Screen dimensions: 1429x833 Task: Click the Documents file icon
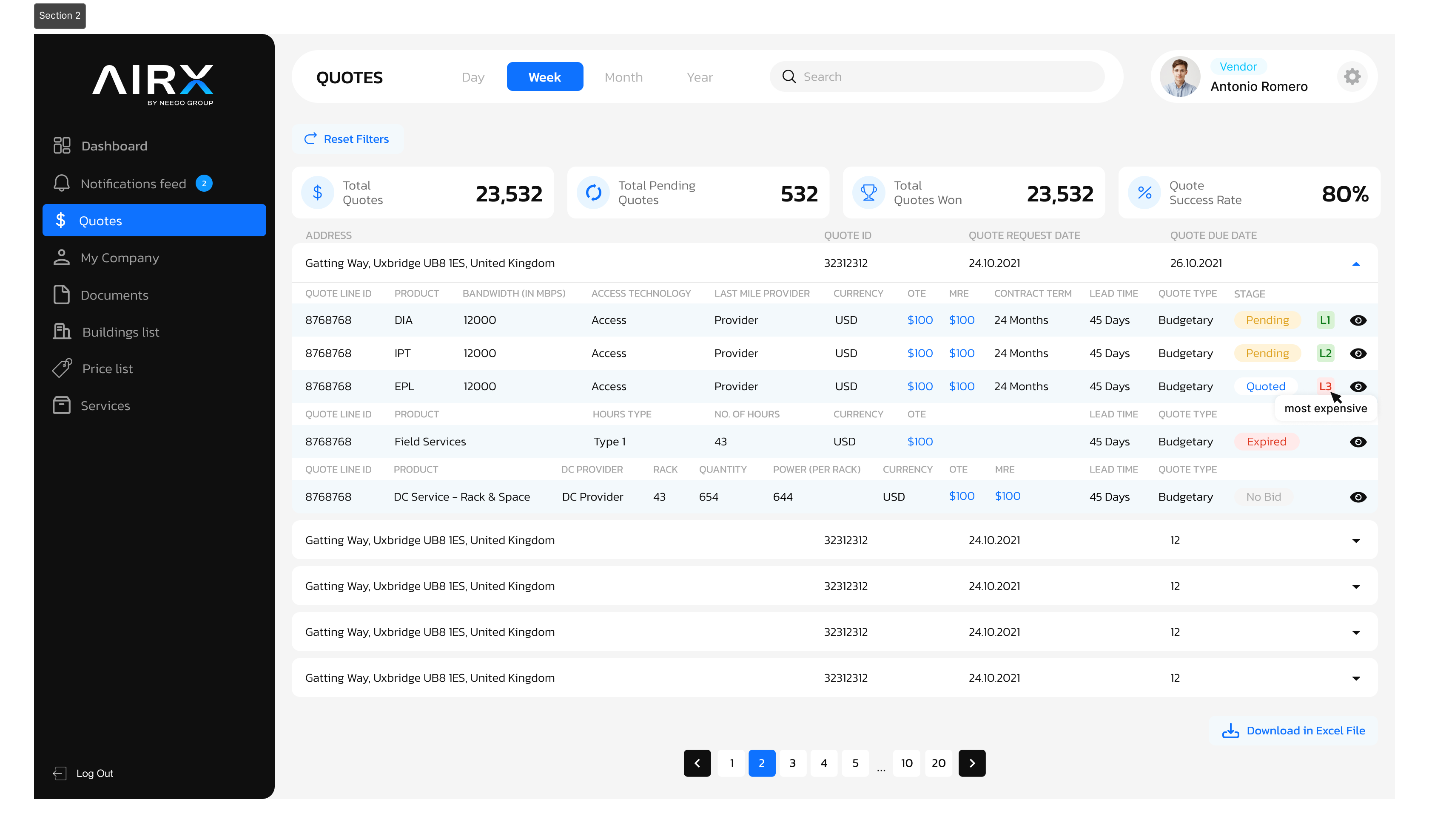pyautogui.click(x=62, y=295)
